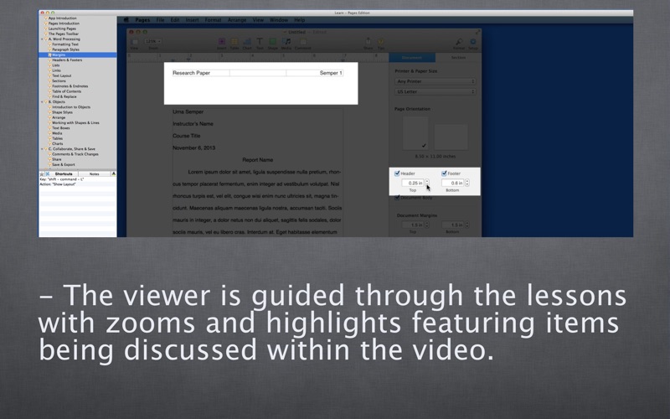Click the Share icon in the Pages toolbar
670x419 pixels.
pyautogui.click(x=368, y=41)
